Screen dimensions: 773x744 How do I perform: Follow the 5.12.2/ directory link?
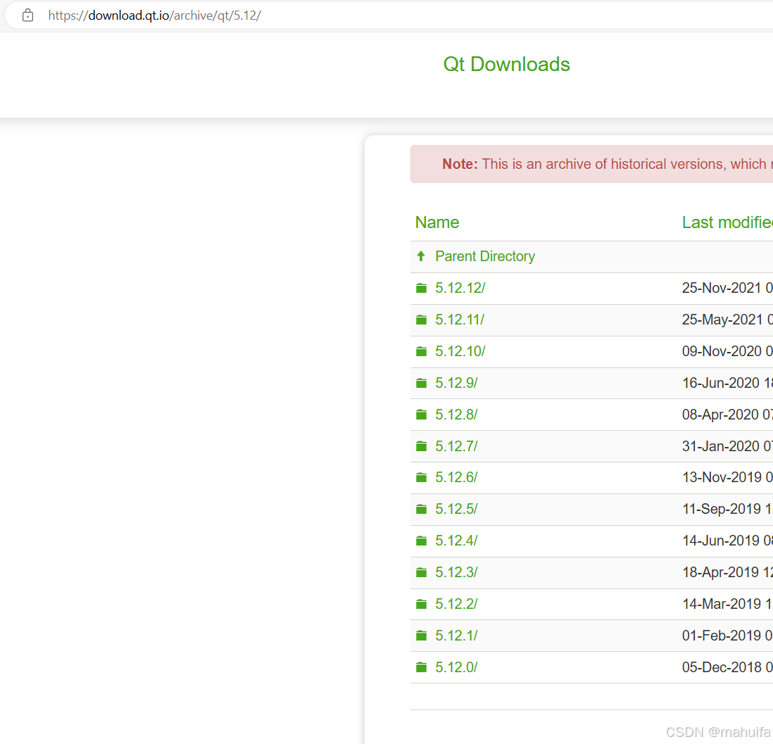click(456, 603)
